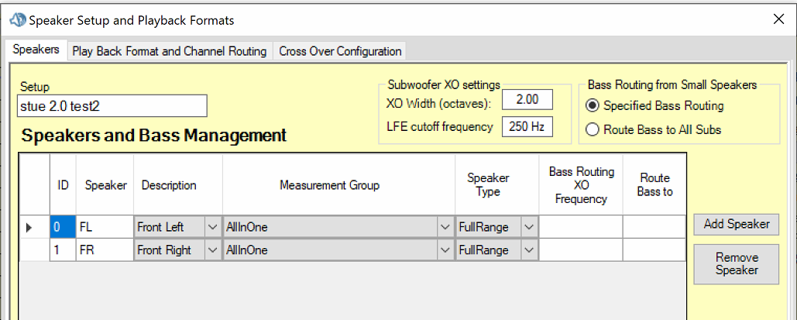The width and height of the screenshot is (797, 320).
Task: Click the Add Speaker button
Action: pos(736,224)
